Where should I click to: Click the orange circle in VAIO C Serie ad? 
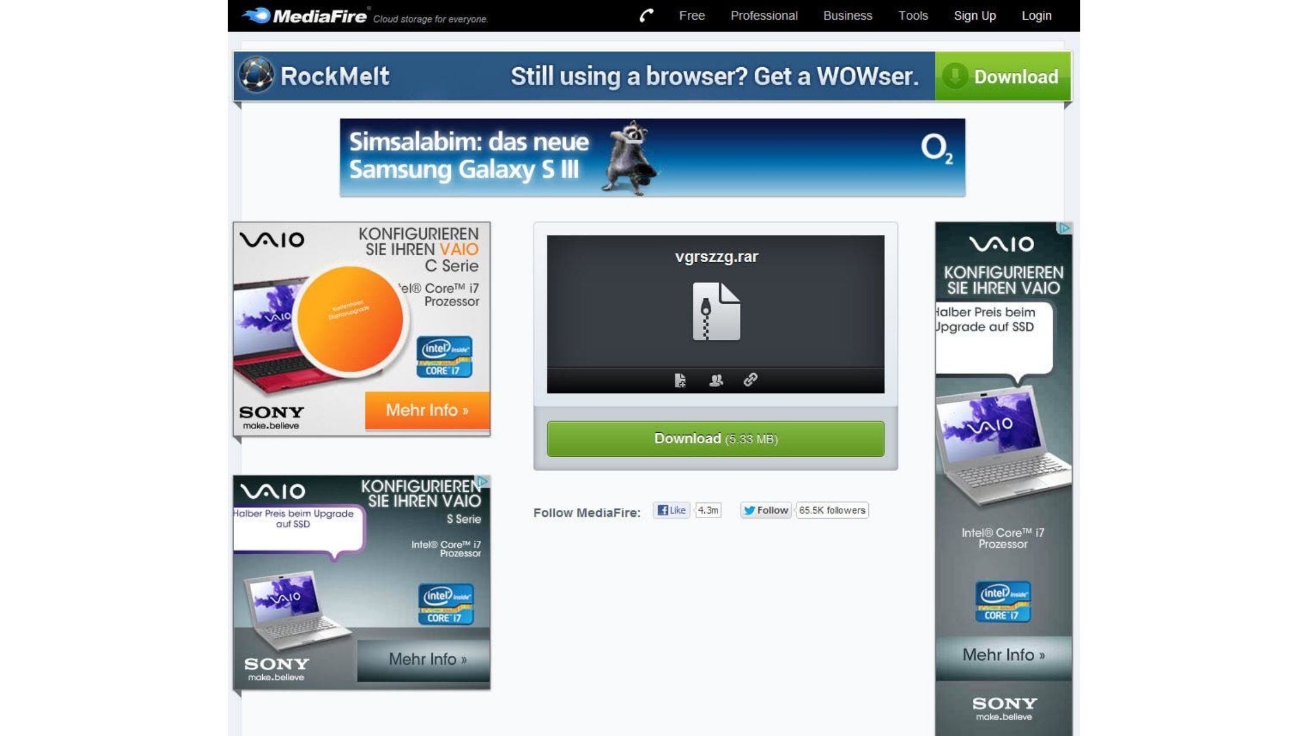click(x=350, y=320)
